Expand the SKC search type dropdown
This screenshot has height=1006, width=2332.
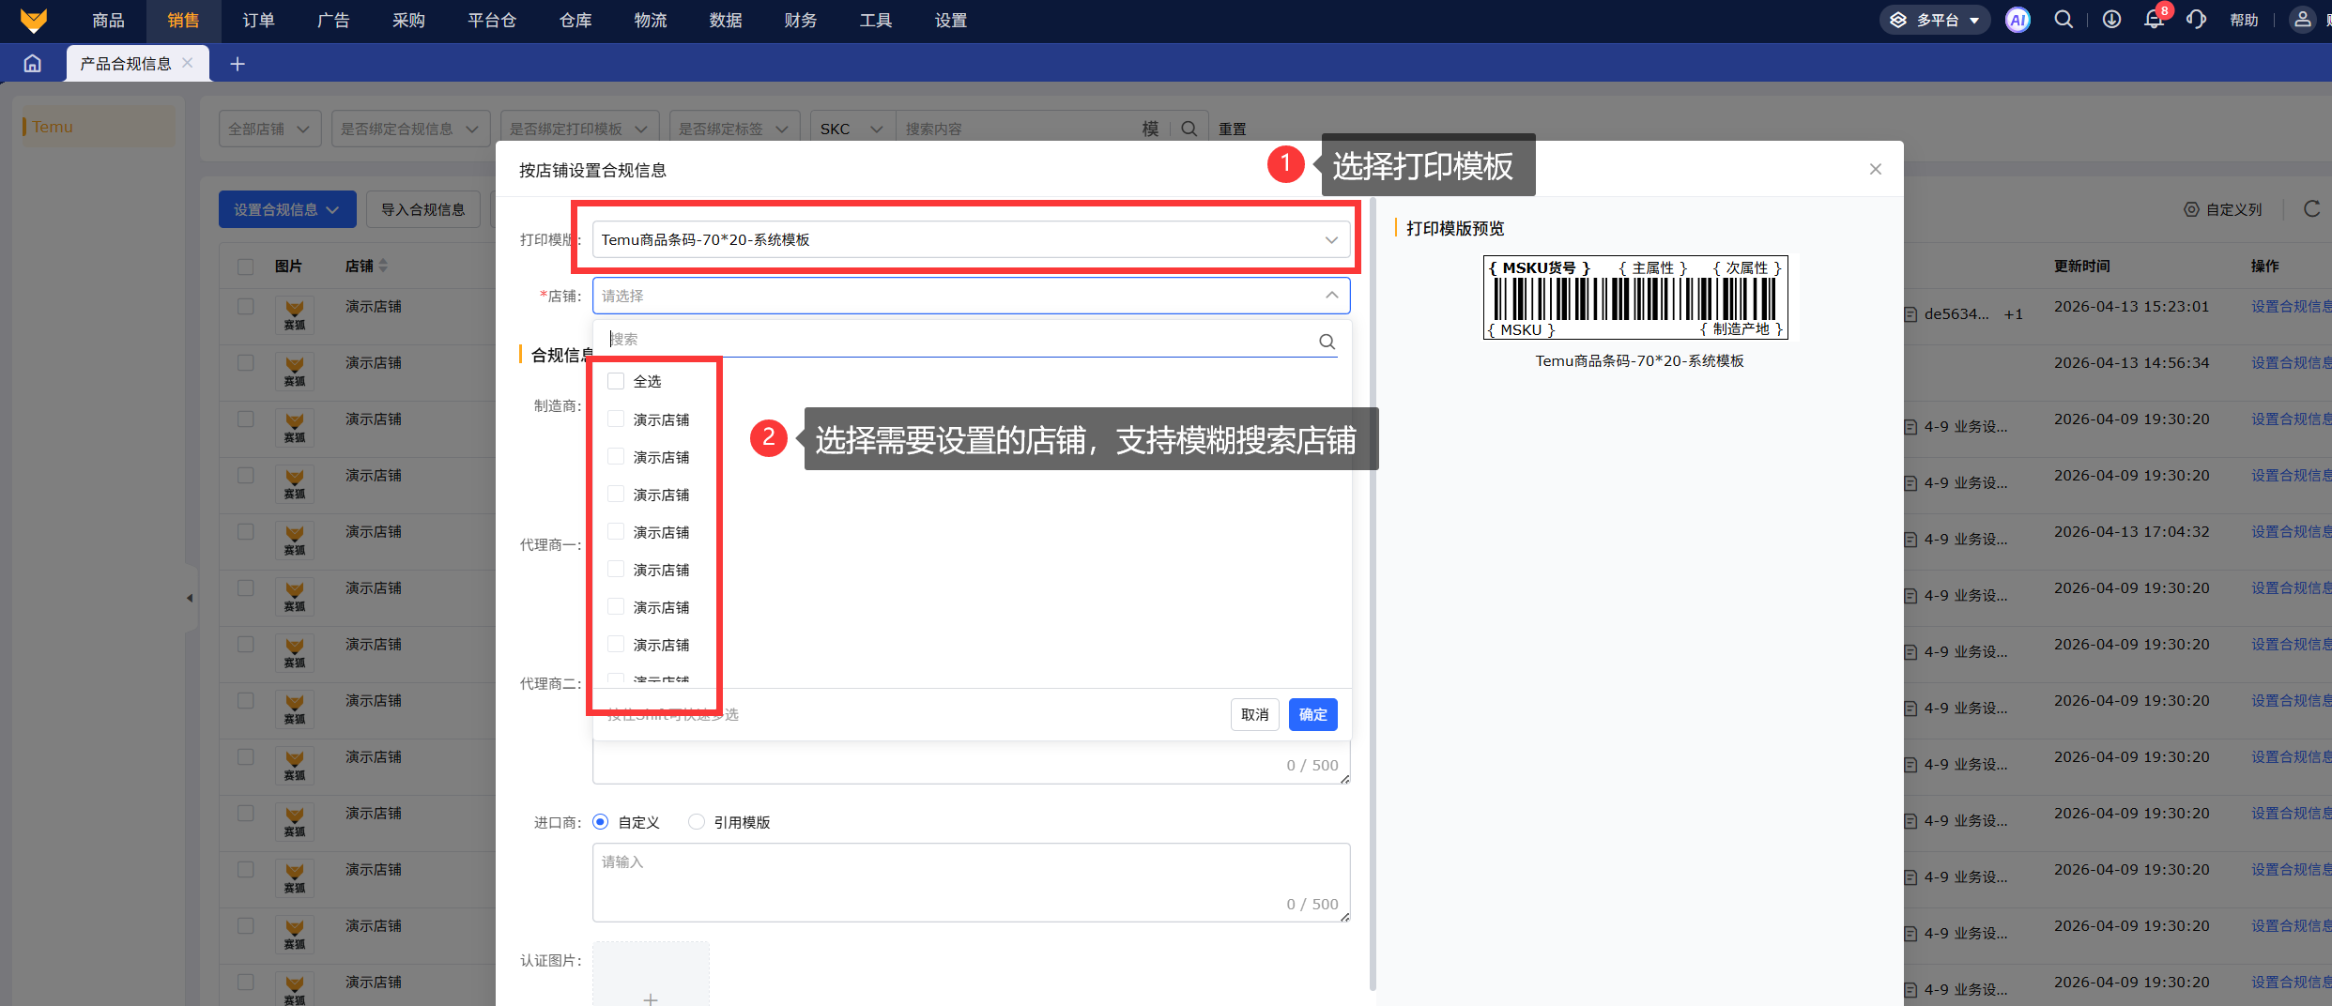[852, 129]
